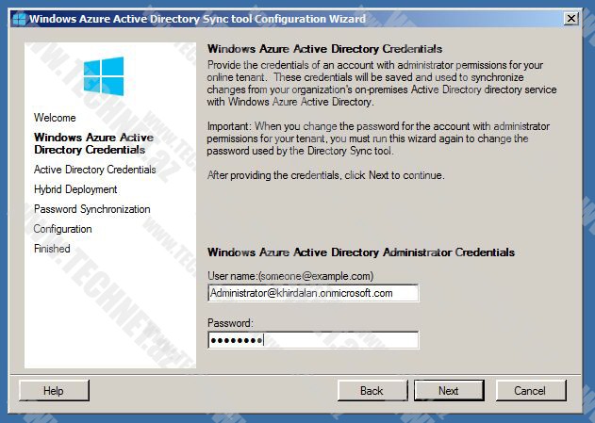595x423 pixels.
Task: Click the 'Password:' label above the field
Action: [x=232, y=323]
